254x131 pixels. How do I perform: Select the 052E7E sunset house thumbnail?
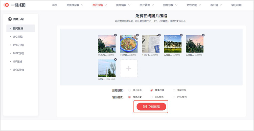click(x=107, y=44)
